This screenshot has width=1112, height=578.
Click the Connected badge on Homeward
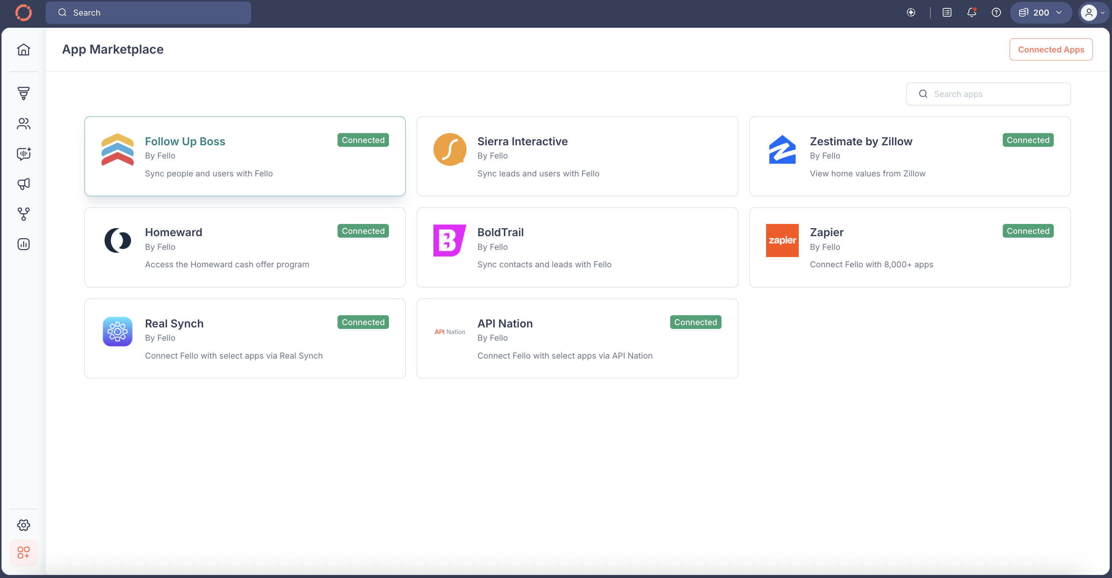(363, 231)
